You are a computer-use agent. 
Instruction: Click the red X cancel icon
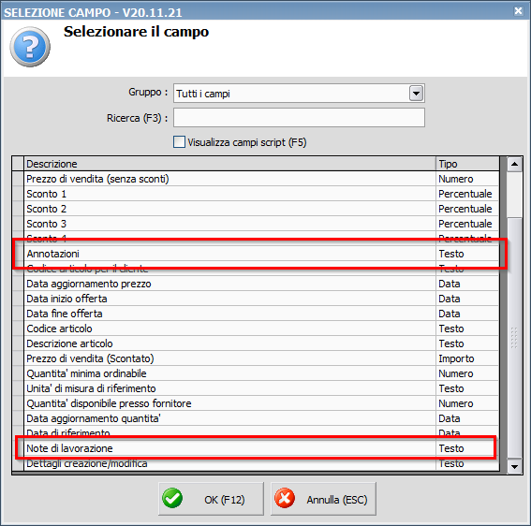click(x=285, y=498)
